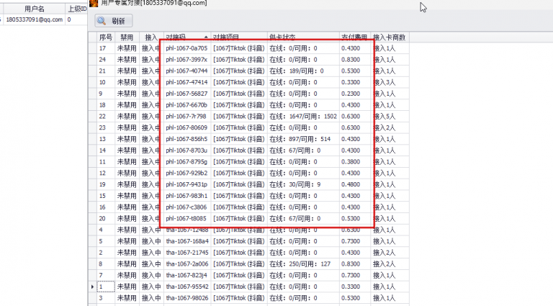Click the 用户名 column header in left panel

[x=35, y=9]
